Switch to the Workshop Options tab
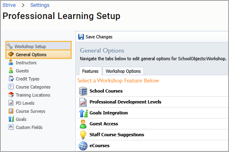This screenshot has height=152, width=229. [x=123, y=71]
